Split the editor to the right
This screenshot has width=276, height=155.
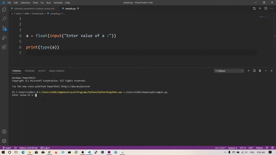(266, 9)
